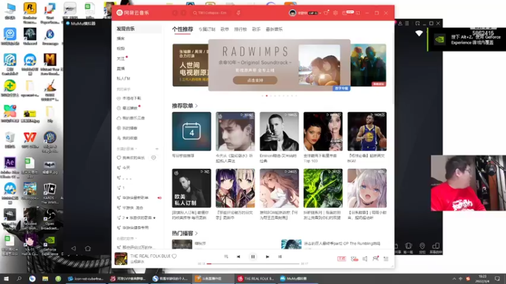
Task: Click the now-playing album cover thumbnail
Action: tap(121, 259)
